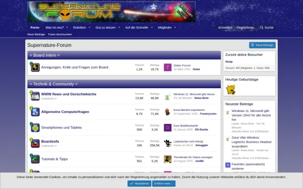Open WWW News und Gerüchteküche forum title
The width and height of the screenshot is (303, 189).
point(69,94)
